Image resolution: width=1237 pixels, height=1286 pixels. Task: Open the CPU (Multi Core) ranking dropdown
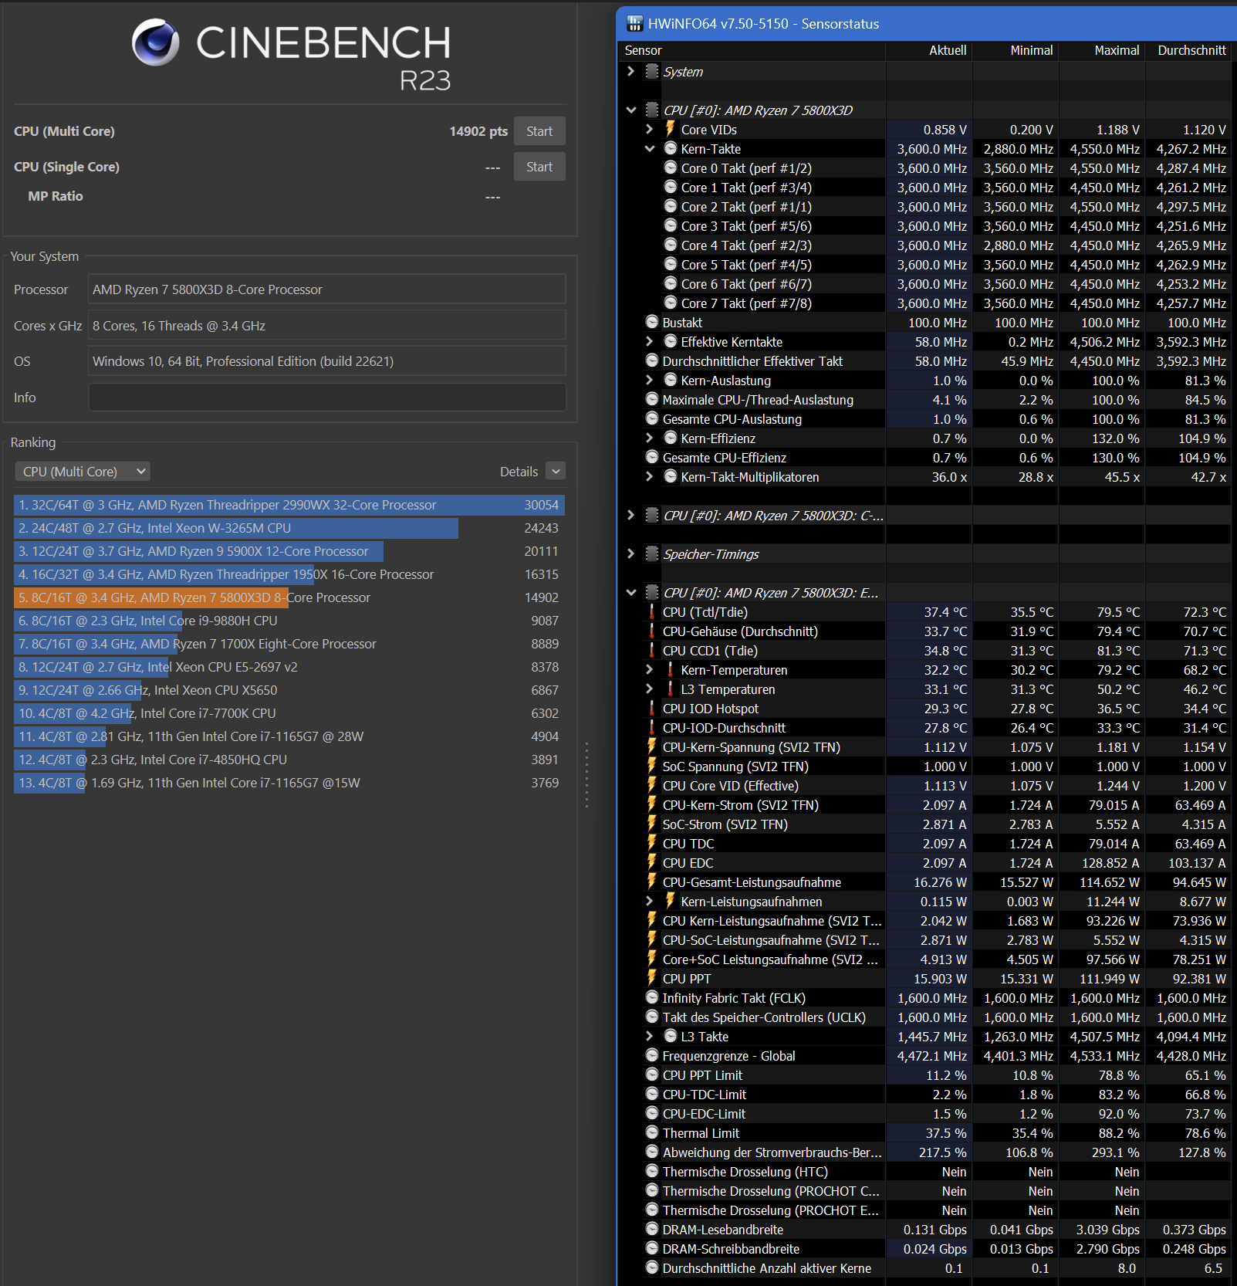point(83,471)
